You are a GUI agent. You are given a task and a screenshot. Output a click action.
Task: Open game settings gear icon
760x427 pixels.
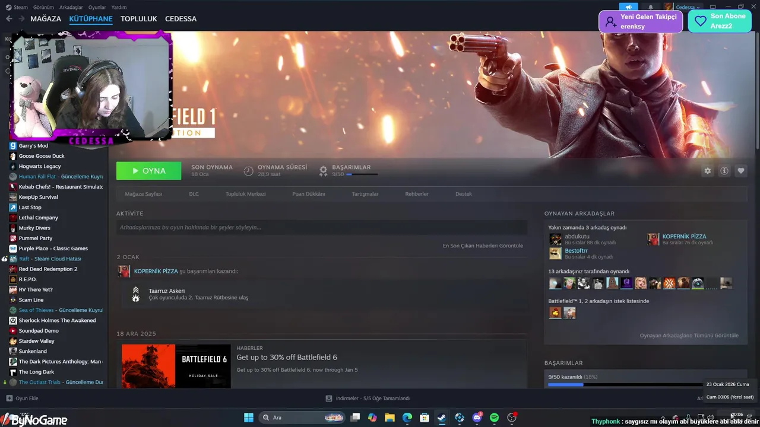pos(707,171)
